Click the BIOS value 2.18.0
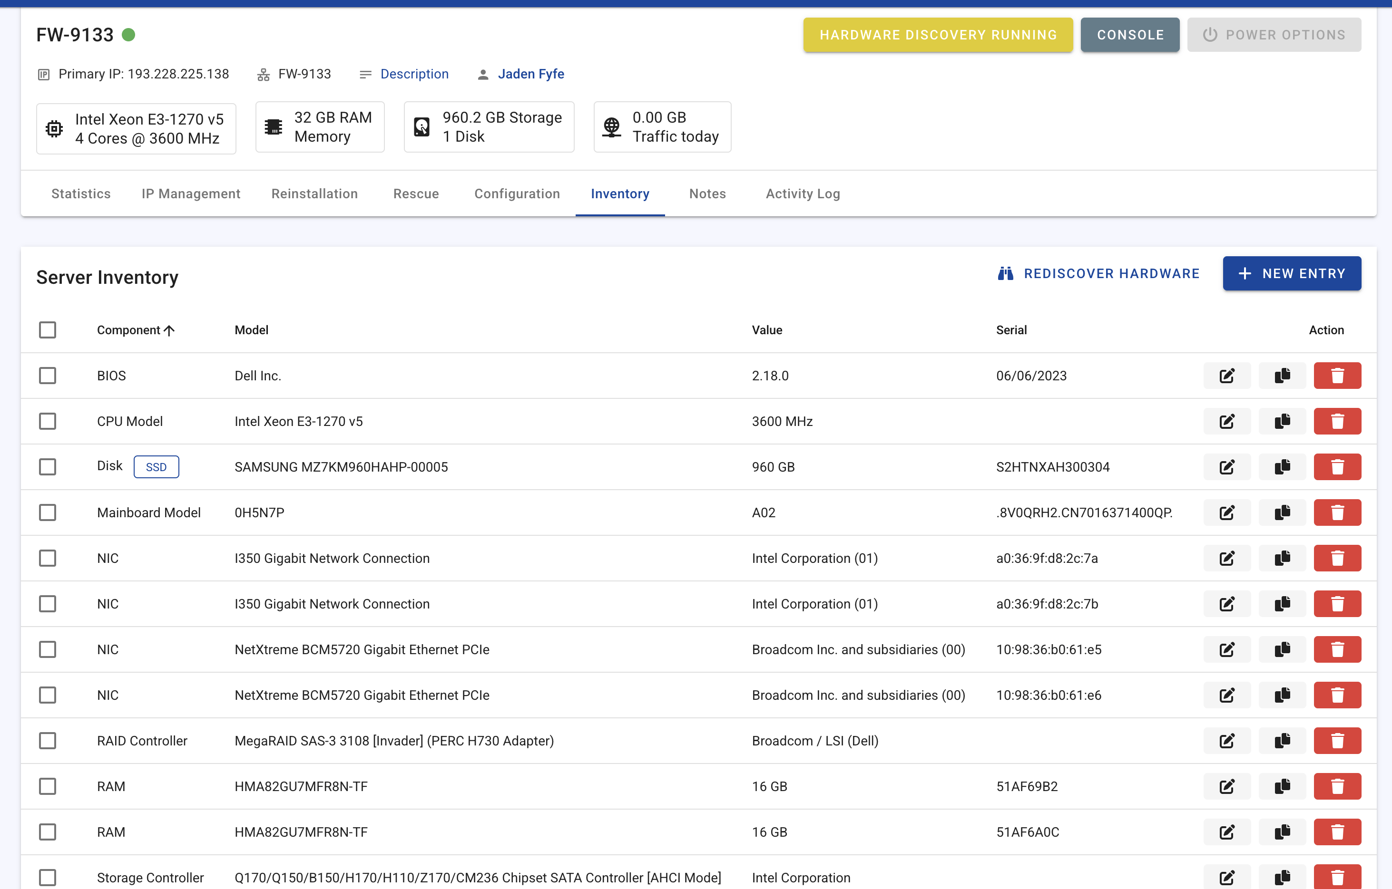This screenshot has width=1392, height=889. pos(770,376)
